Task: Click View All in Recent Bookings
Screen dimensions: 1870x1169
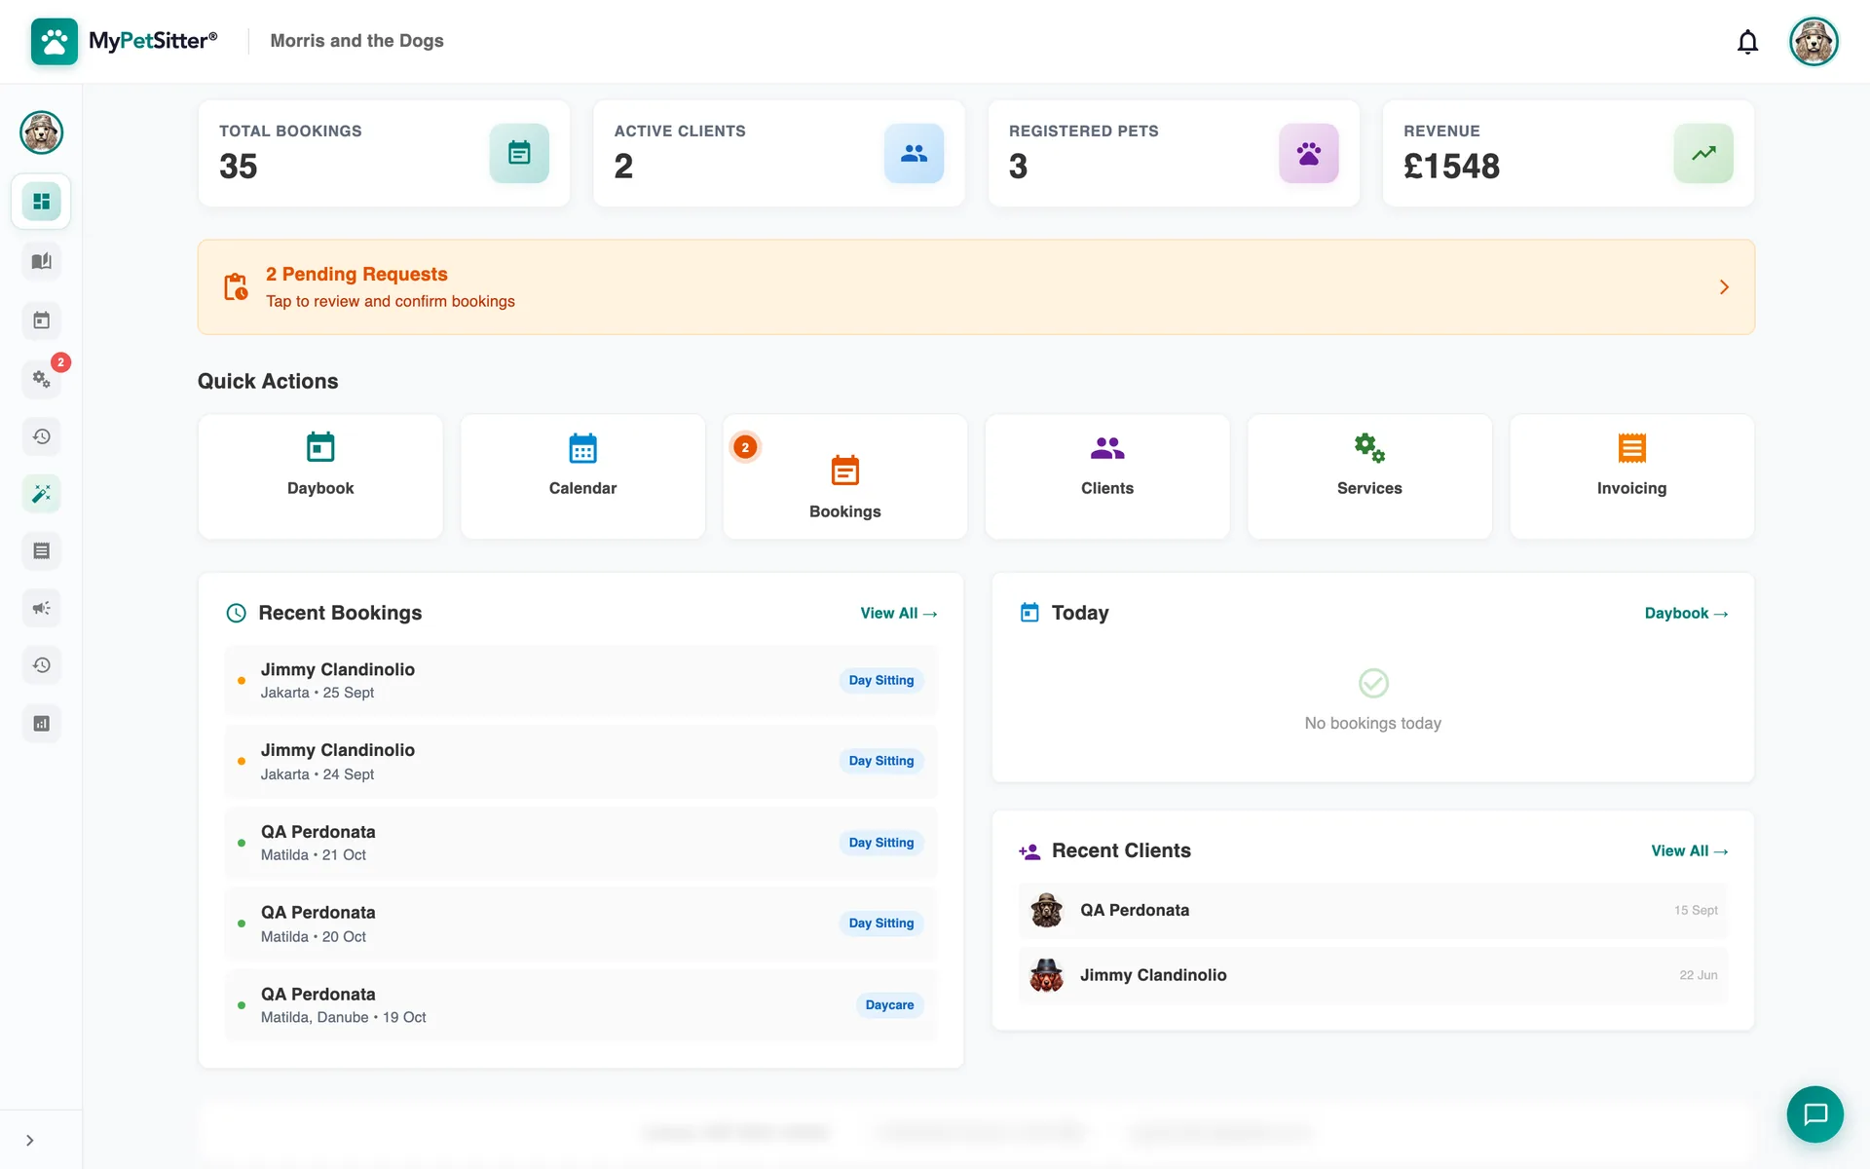Action: click(x=898, y=613)
